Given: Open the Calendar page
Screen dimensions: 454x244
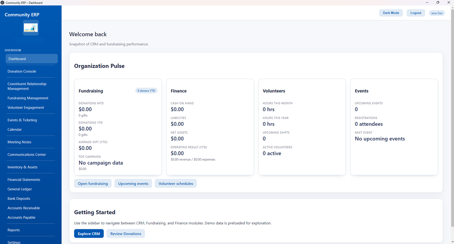Looking at the screenshot, I should tap(14, 130).
